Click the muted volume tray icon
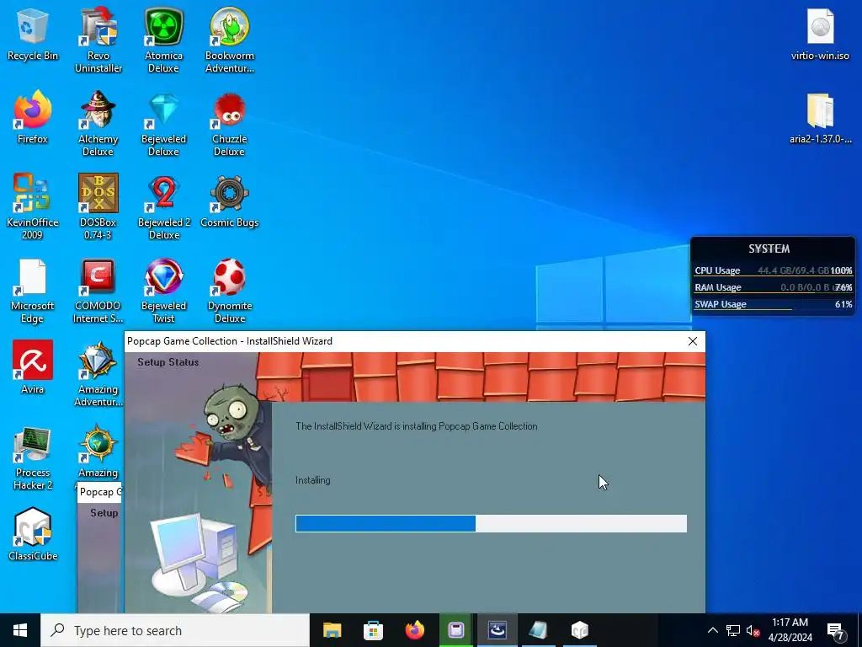 click(753, 630)
